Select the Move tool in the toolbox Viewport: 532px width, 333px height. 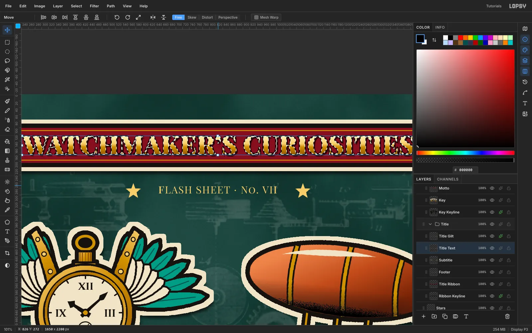click(x=7, y=30)
